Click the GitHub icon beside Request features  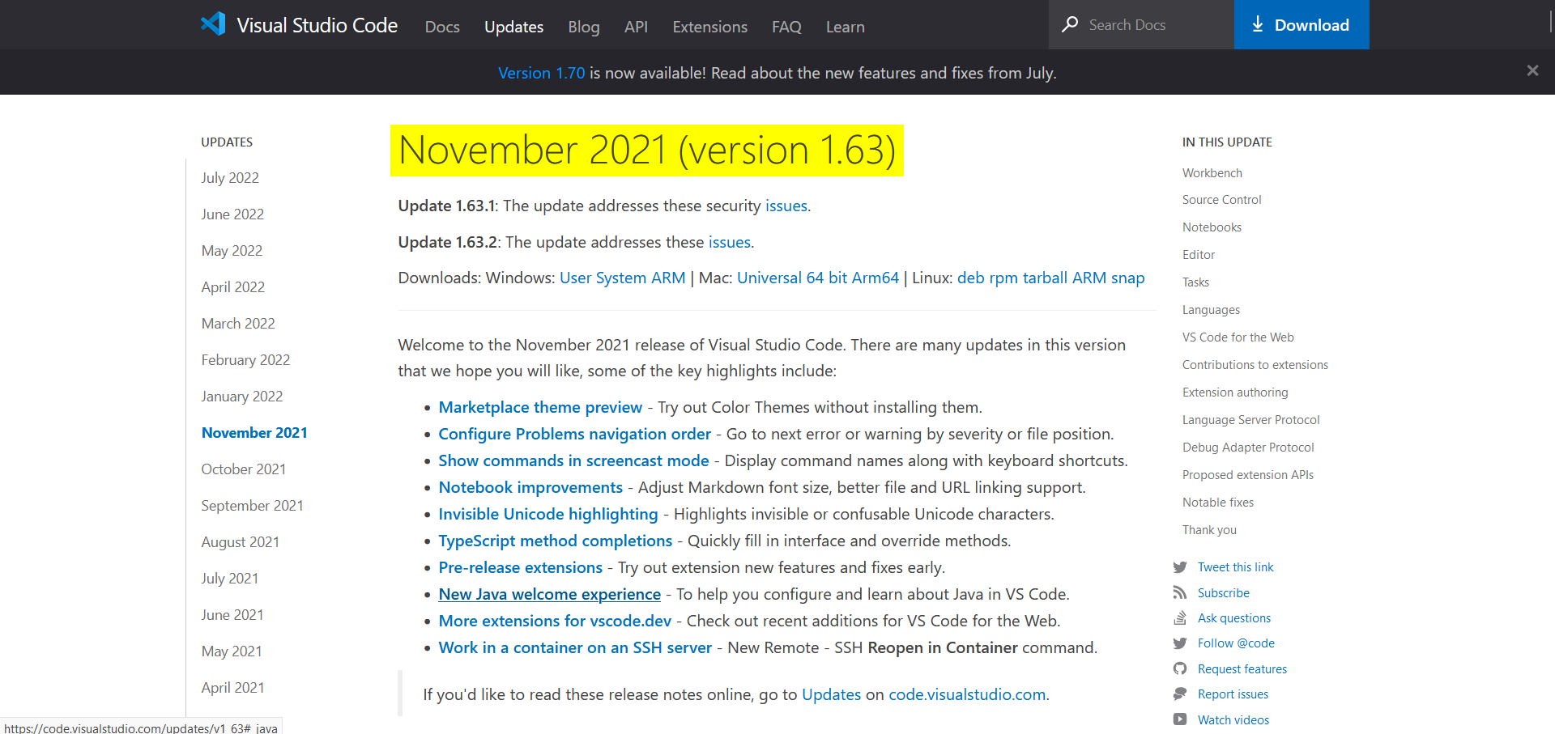point(1180,668)
